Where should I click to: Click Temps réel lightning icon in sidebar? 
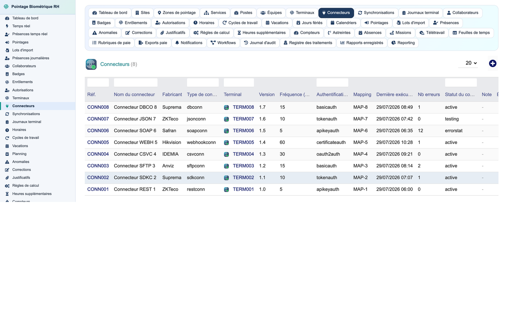pos(7,26)
